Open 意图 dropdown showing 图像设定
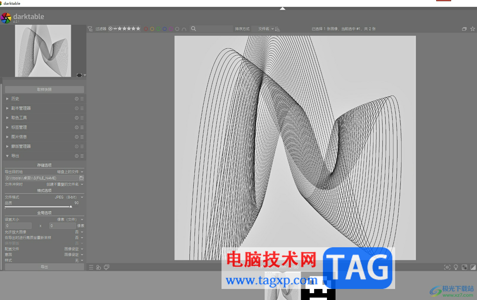The image size is (477, 300). 44,254
